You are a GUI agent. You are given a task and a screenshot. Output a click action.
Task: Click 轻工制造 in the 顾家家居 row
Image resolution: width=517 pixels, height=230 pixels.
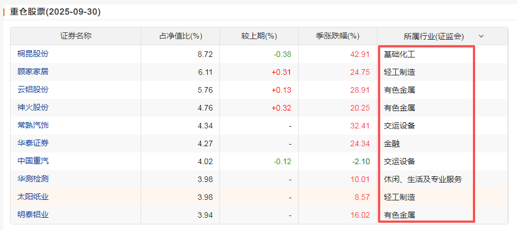pyautogui.click(x=399, y=72)
